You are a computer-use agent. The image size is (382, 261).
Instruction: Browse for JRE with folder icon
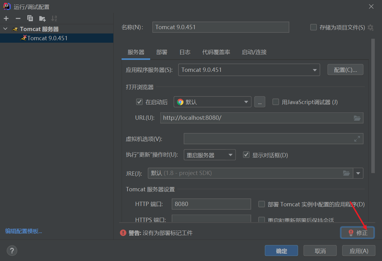pyautogui.click(x=346, y=173)
